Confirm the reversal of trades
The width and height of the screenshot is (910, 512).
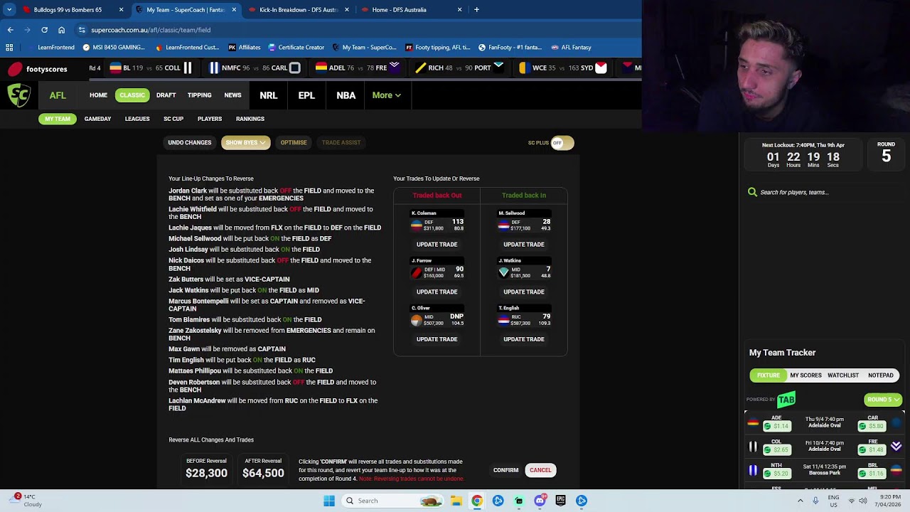pos(506,470)
